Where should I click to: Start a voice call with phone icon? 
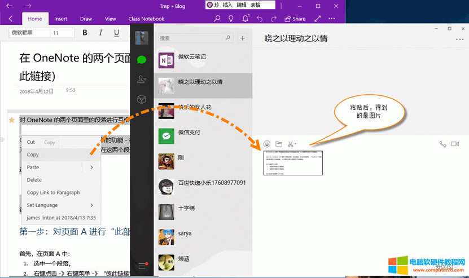442,144
